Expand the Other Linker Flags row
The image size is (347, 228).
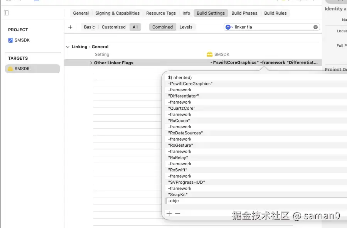click(x=91, y=62)
